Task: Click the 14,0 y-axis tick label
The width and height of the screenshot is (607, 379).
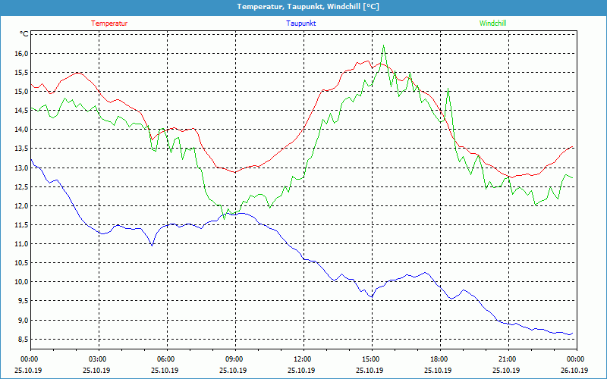Action: (20, 130)
